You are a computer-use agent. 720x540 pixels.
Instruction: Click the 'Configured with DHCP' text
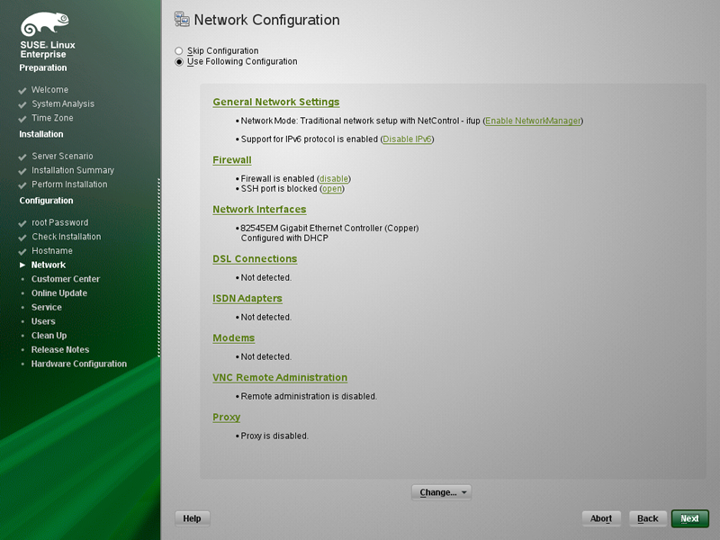pyautogui.click(x=284, y=238)
